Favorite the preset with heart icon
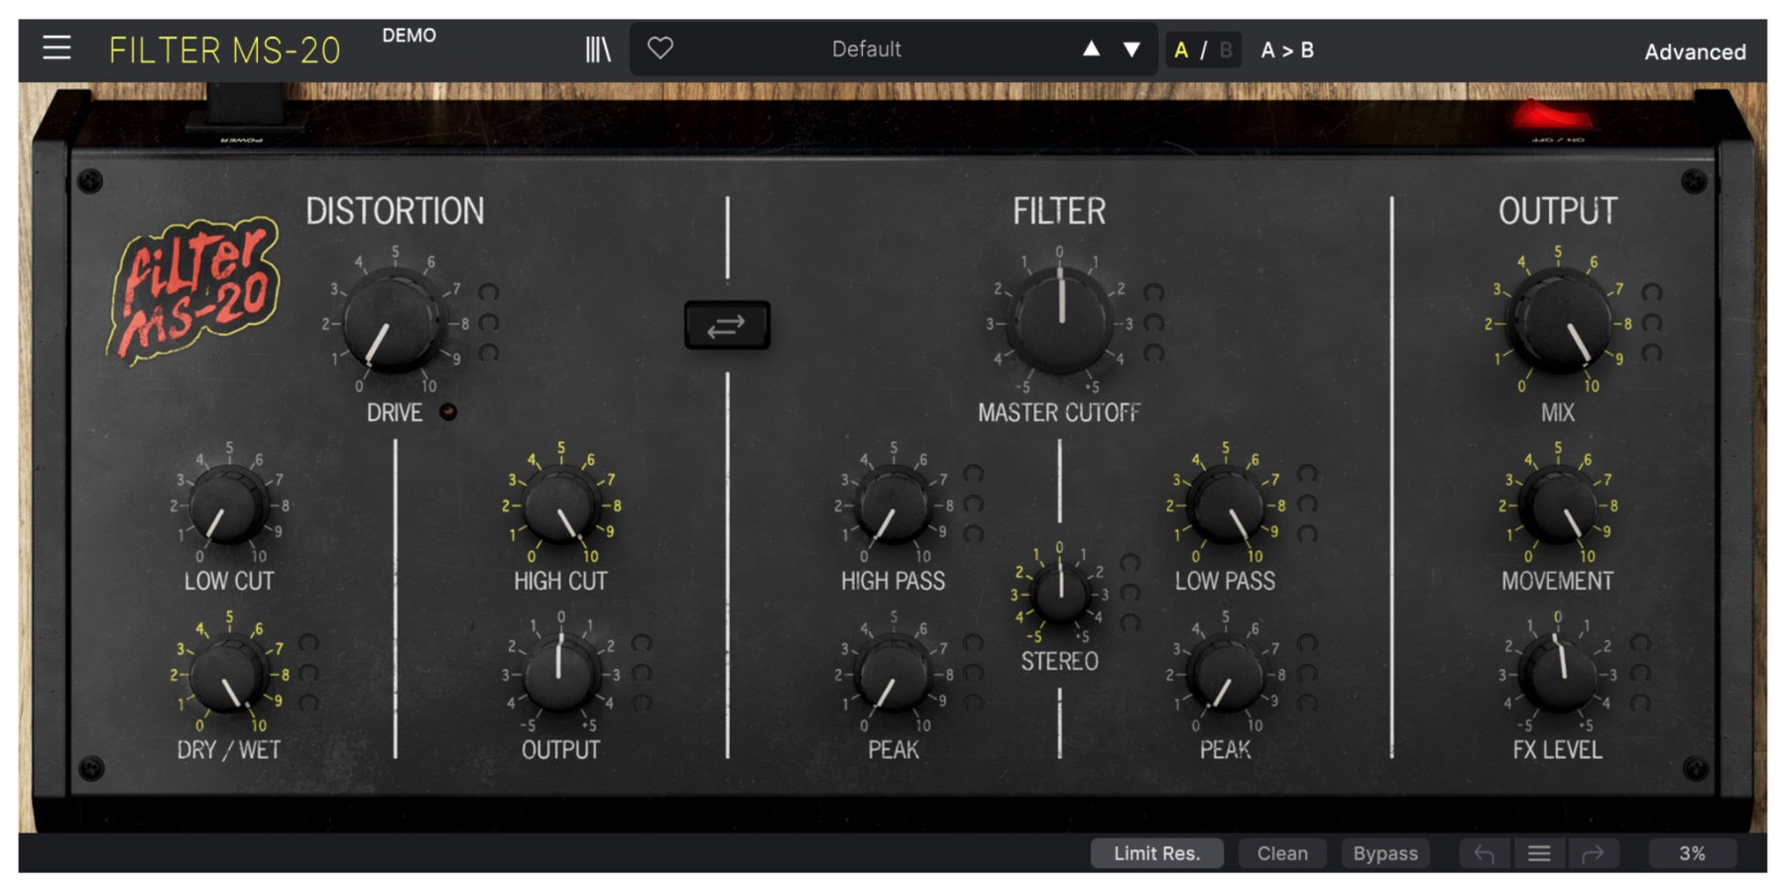The width and height of the screenshot is (1785, 892). (660, 48)
